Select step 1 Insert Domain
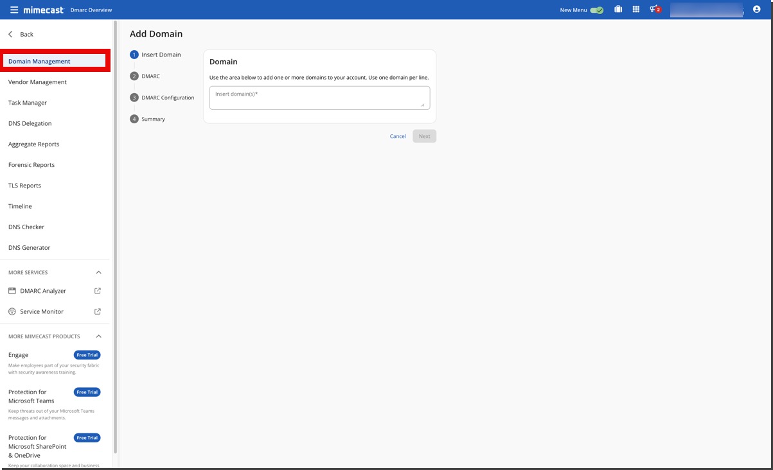The width and height of the screenshot is (773, 470). pos(155,55)
